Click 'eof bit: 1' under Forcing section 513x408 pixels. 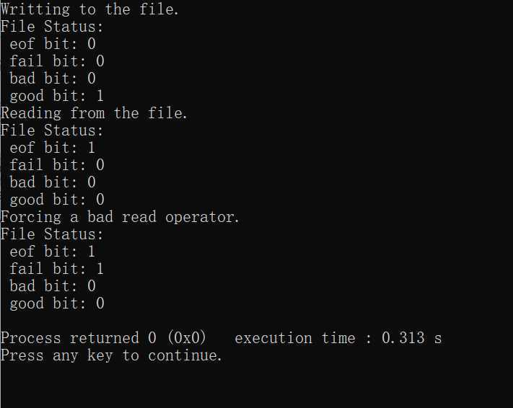point(53,252)
